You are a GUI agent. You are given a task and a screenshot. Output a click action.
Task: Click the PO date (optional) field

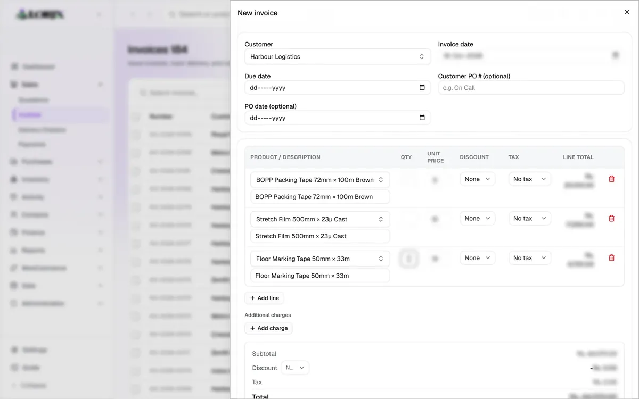tap(338, 118)
